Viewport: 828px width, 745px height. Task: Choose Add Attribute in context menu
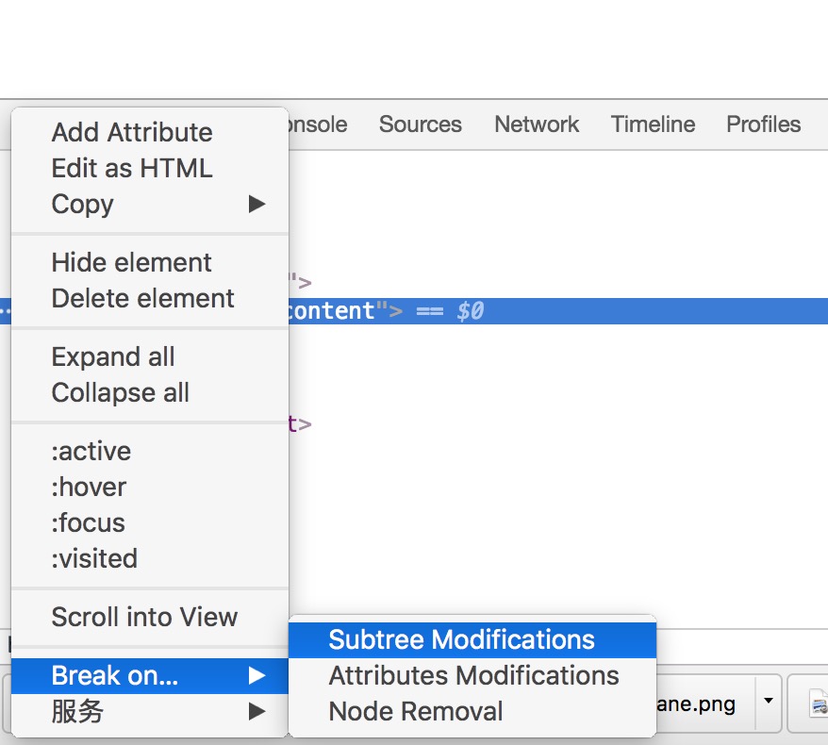tap(150, 132)
